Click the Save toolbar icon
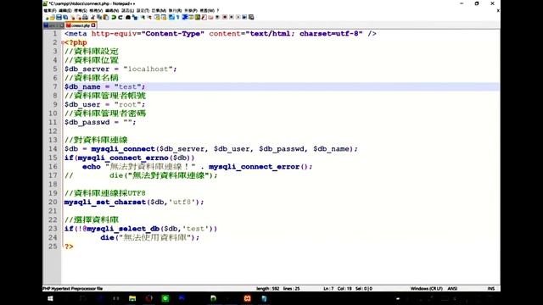The height and width of the screenshot is (305, 543). click(x=59, y=17)
